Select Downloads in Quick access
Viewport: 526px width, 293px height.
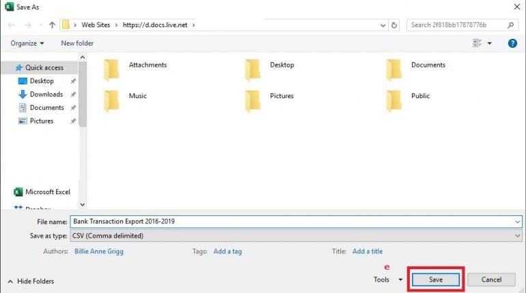tap(46, 95)
